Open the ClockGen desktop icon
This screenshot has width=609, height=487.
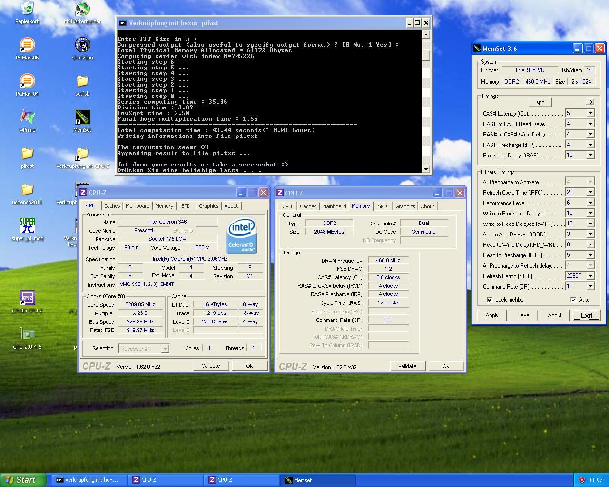click(x=82, y=49)
